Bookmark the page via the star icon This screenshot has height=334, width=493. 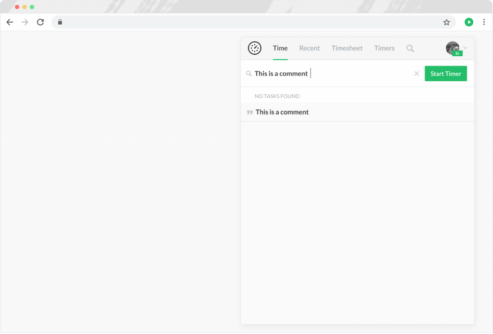pos(446,22)
